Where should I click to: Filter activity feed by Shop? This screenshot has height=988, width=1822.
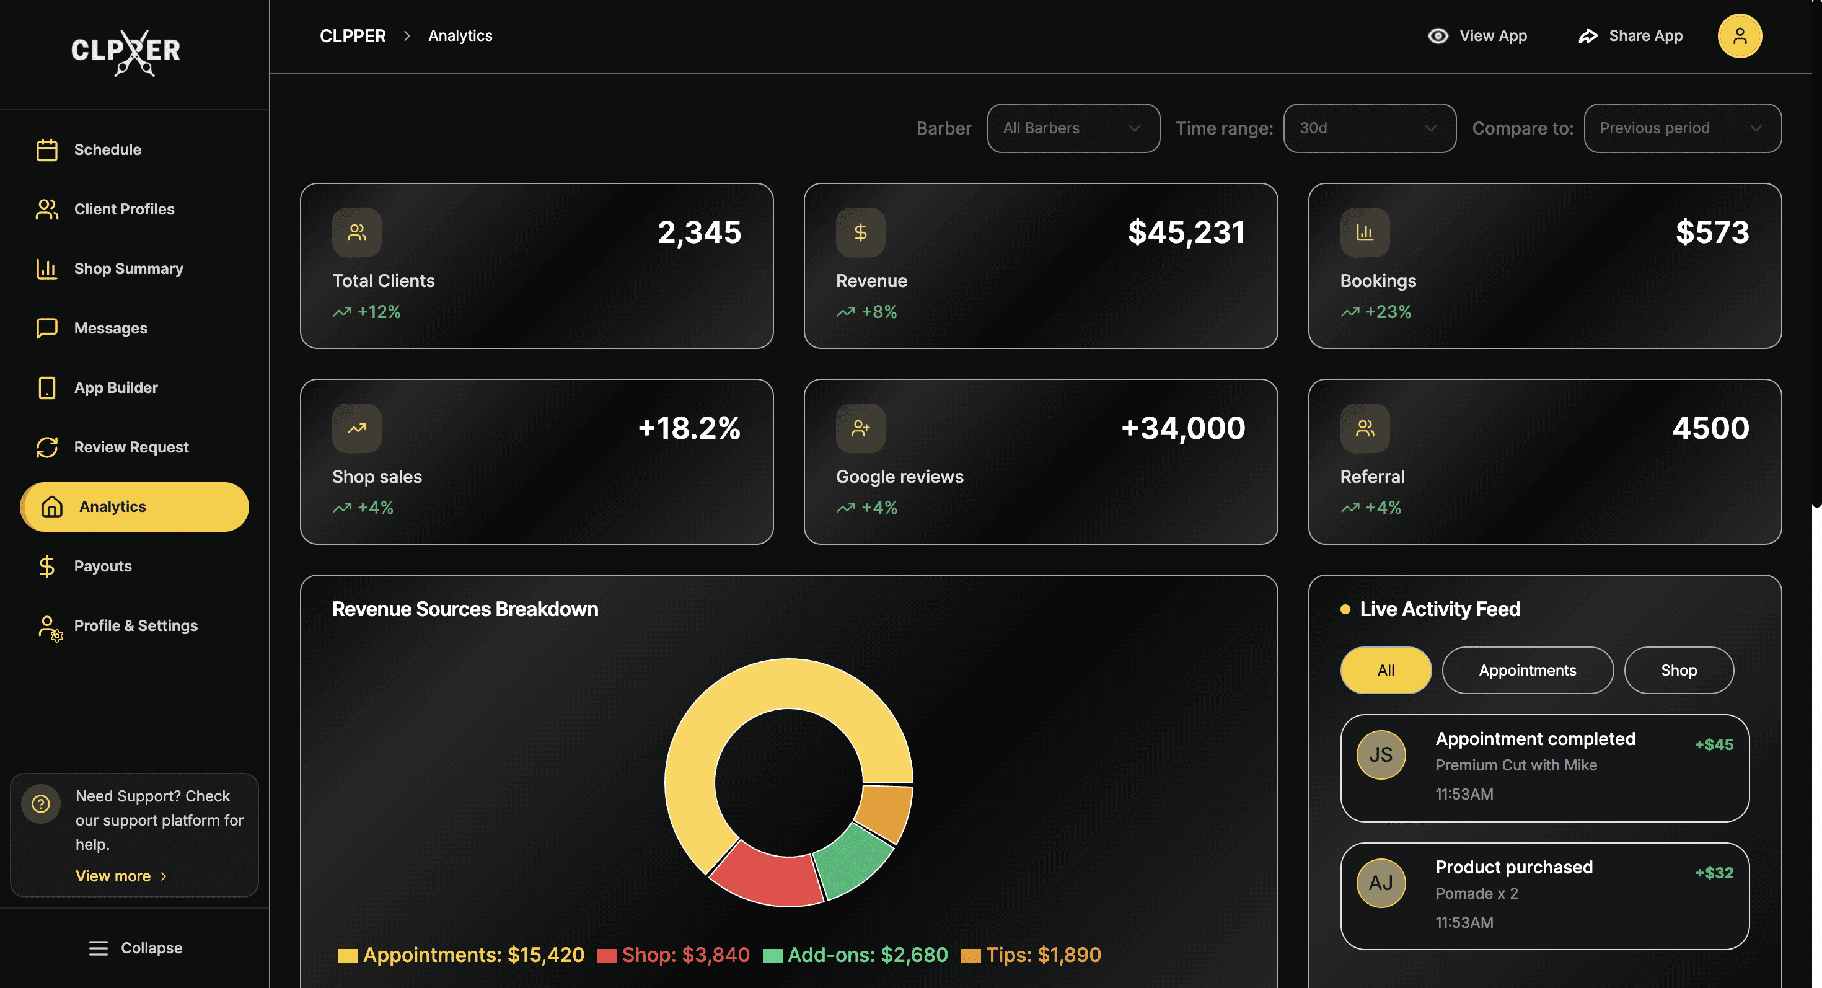point(1678,671)
